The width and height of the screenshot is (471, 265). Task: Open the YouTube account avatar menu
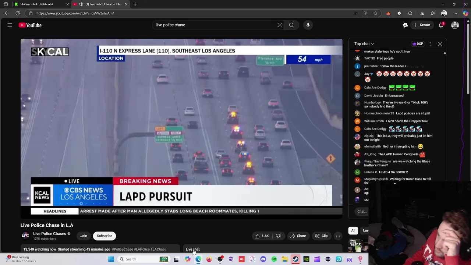[x=455, y=25]
